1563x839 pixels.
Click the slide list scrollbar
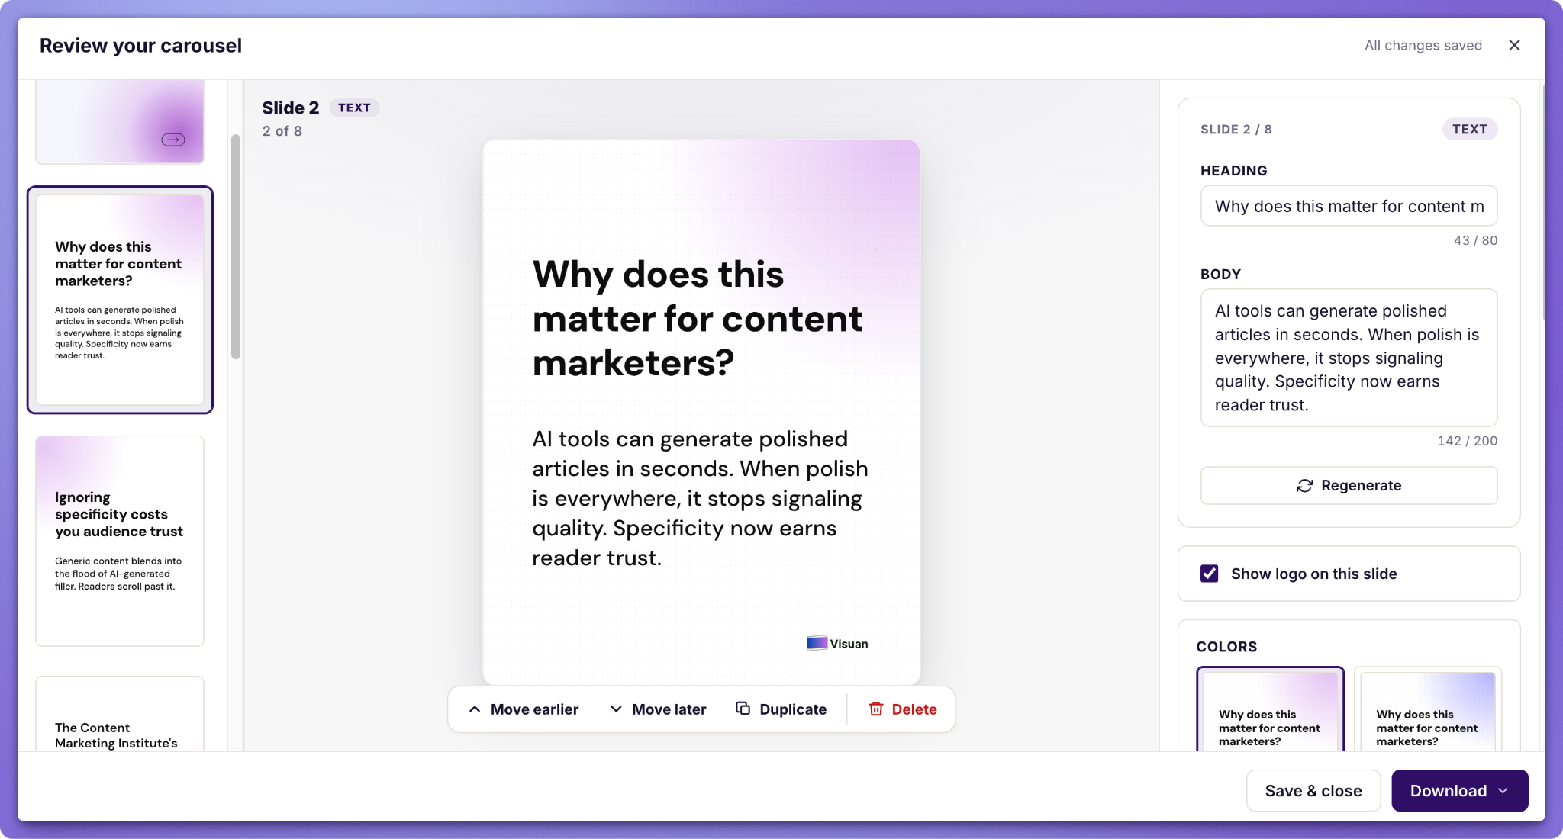[x=236, y=246]
